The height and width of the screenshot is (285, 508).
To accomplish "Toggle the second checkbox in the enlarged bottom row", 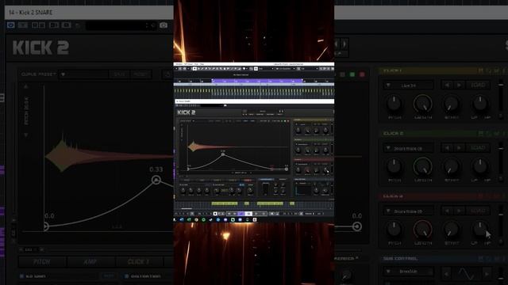I will [127, 276].
